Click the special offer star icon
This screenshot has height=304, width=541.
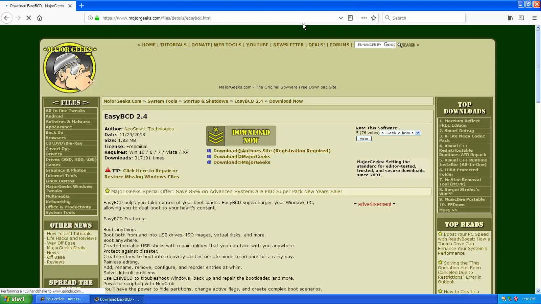point(107,191)
